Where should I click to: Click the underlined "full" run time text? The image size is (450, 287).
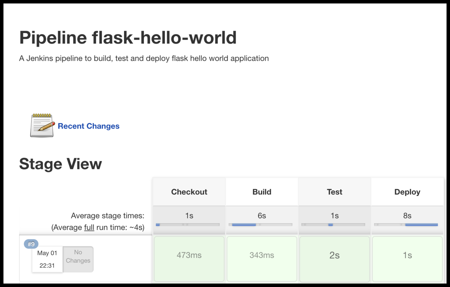(89, 228)
